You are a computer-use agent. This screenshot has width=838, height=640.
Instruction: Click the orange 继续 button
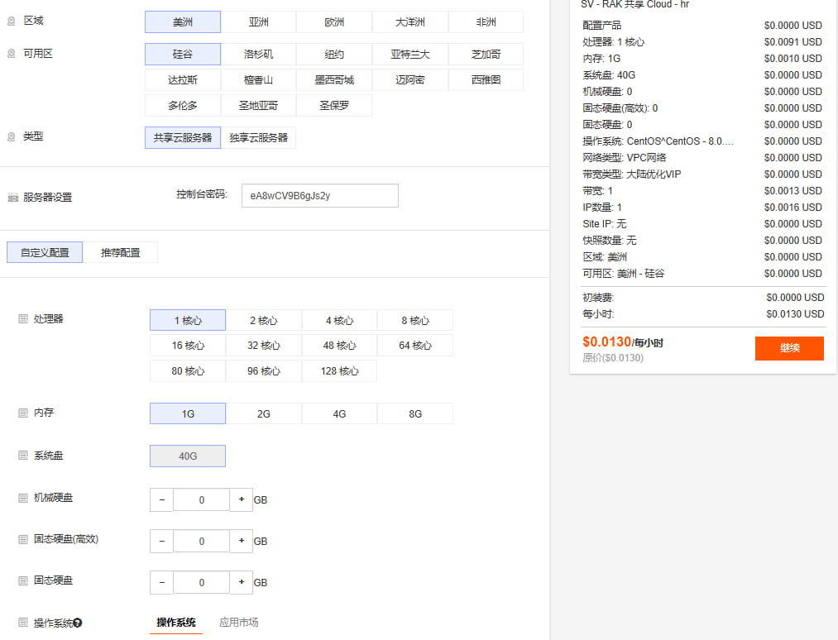pyautogui.click(x=788, y=348)
